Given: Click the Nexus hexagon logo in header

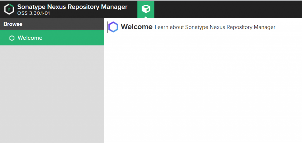Looking at the screenshot, I should [9, 9].
